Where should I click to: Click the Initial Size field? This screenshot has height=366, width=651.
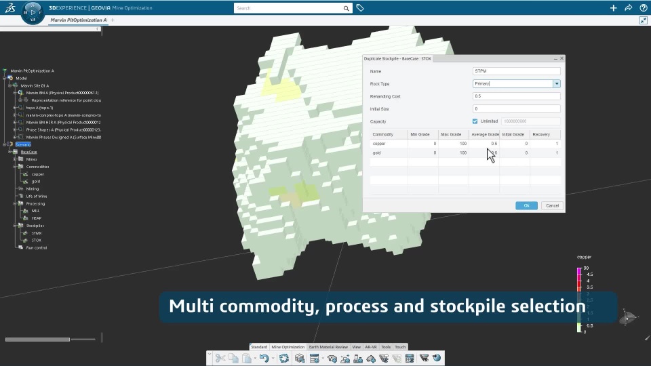coord(517,108)
